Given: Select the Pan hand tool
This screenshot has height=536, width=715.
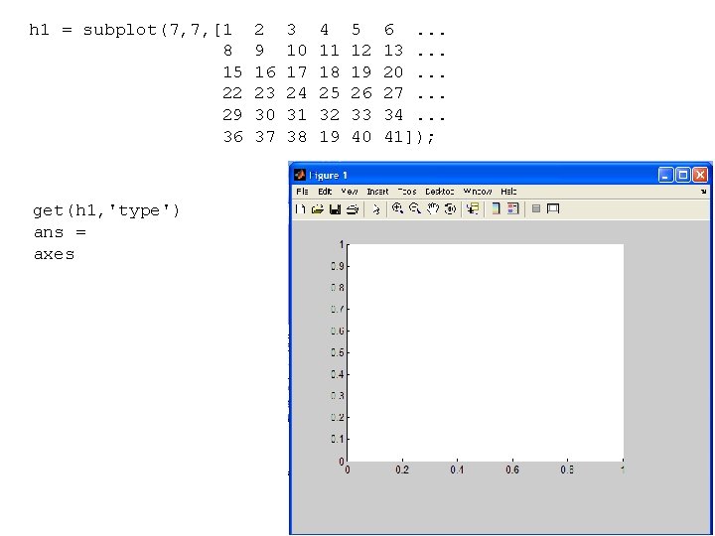Looking at the screenshot, I should tap(433, 208).
